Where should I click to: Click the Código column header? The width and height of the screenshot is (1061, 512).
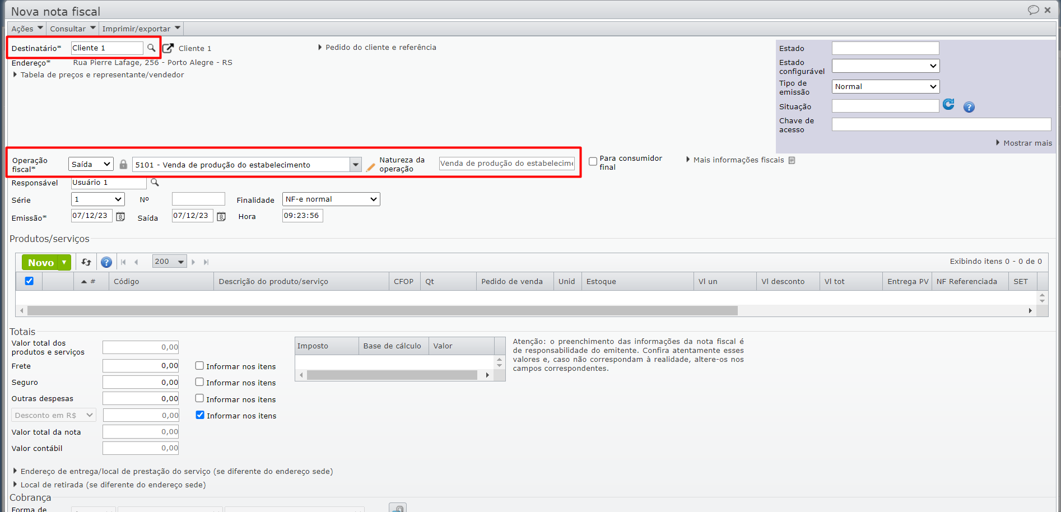(161, 282)
